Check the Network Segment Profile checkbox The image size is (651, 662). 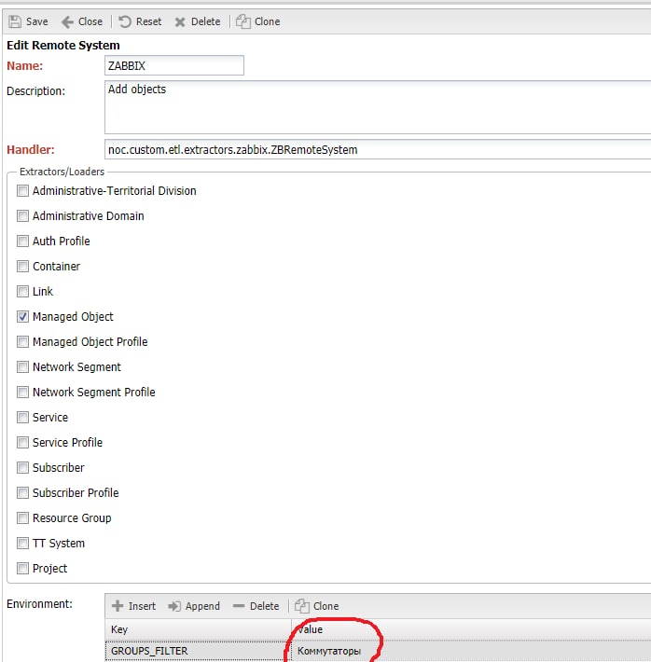click(x=22, y=393)
